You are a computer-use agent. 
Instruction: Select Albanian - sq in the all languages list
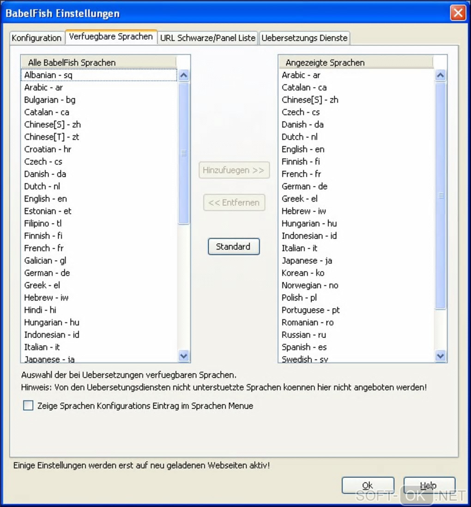coord(99,75)
